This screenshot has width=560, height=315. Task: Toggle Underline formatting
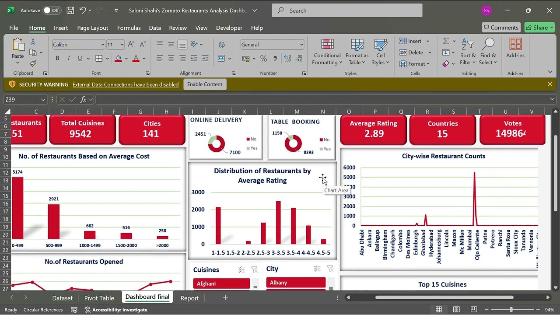coord(80,58)
